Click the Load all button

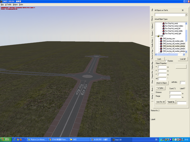(x=183, y=59)
